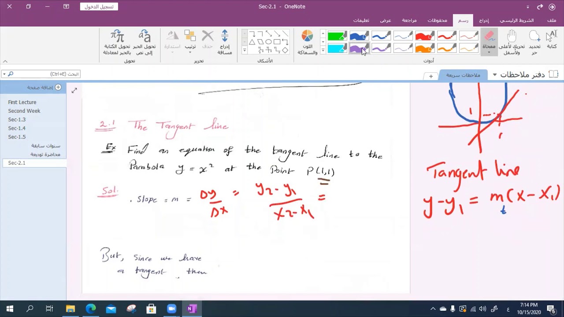Collapse the ribbon with the chevron
The height and width of the screenshot is (317, 564).
5,61
